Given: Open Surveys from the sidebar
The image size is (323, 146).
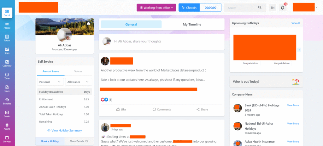Looking at the screenshot, I should [x=7, y=139].
